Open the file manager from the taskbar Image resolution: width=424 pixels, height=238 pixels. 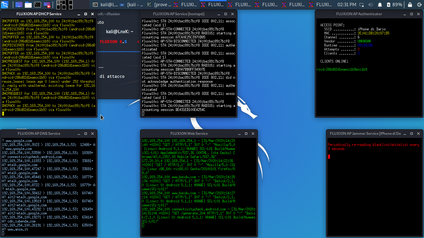28,4
